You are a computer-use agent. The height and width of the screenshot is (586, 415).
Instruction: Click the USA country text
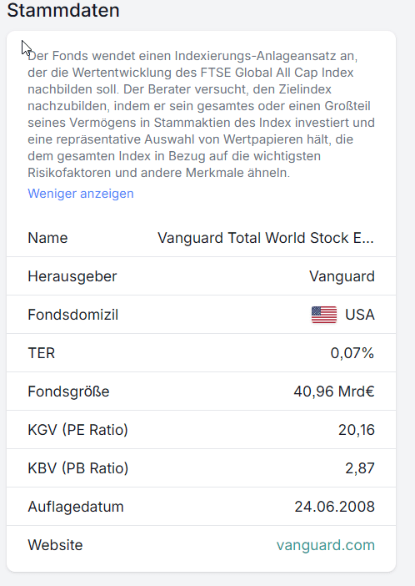360,315
